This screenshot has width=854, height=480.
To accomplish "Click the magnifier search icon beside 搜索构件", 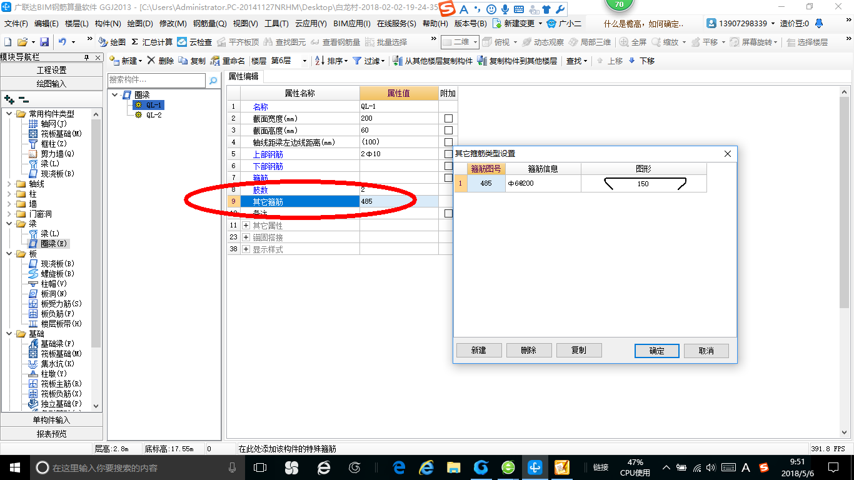I will tap(213, 80).
